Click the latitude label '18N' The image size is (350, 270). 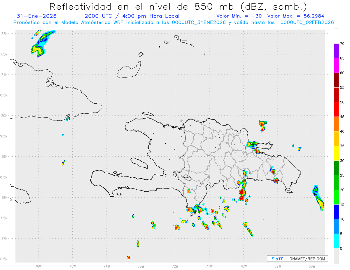pos(4,197)
